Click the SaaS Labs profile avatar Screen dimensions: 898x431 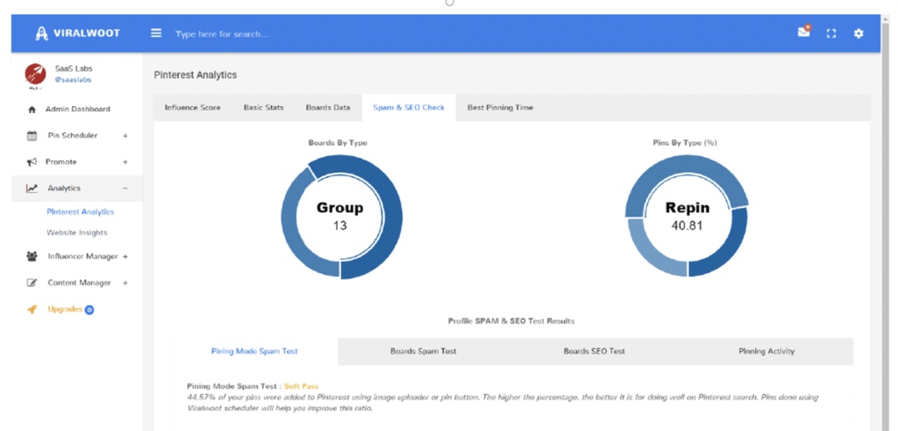tap(36, 75)
